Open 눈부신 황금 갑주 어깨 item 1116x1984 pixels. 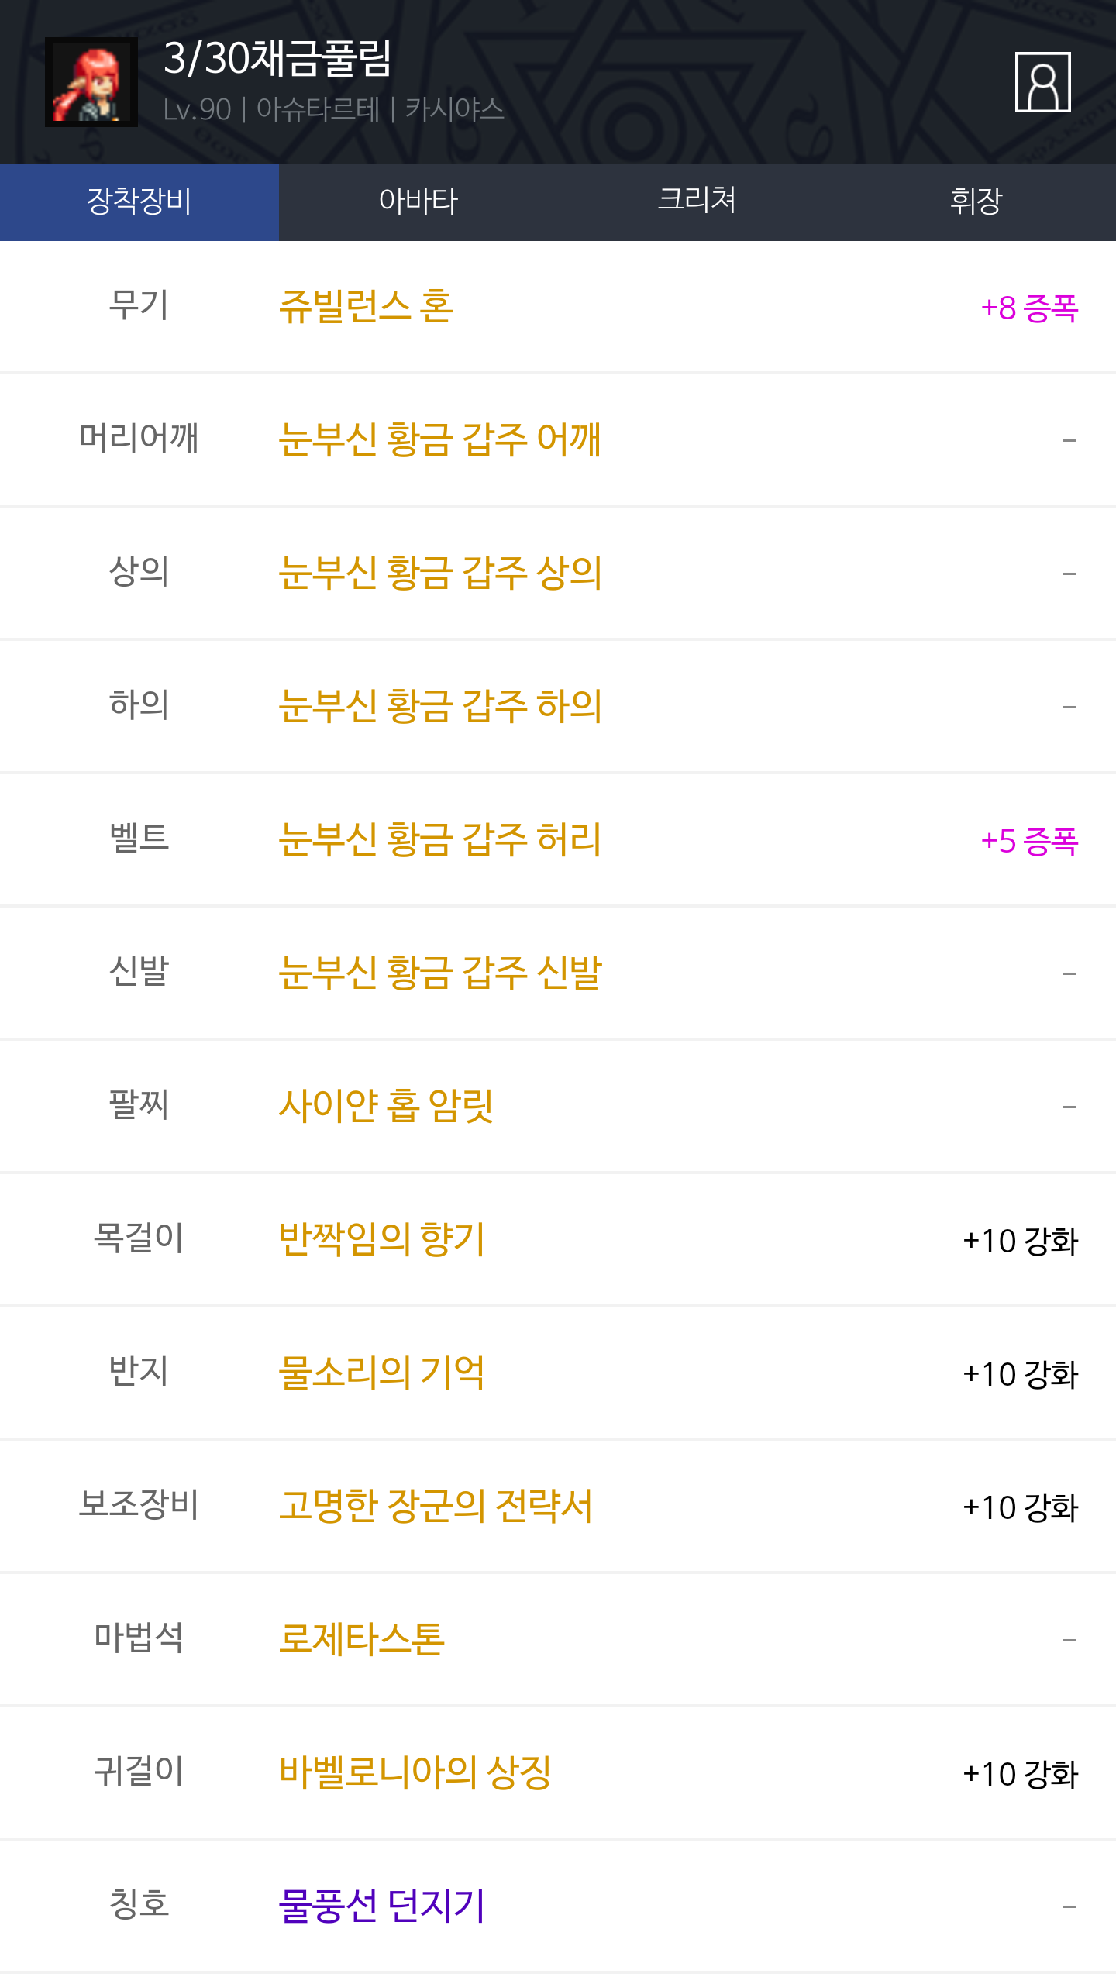point(439,439)
